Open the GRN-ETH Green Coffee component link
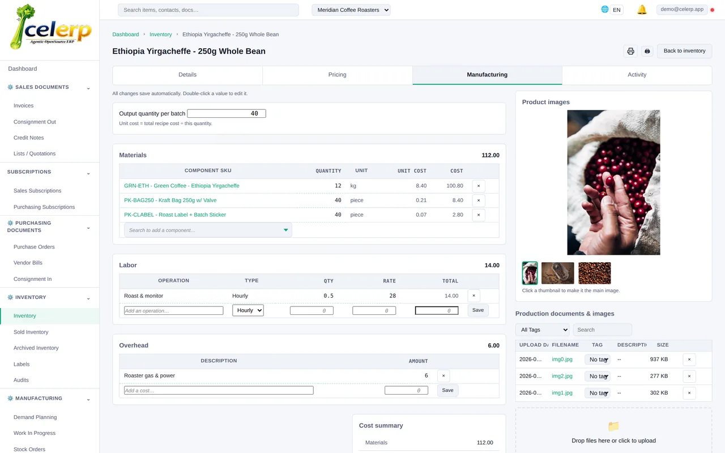The width and height of the screenshot is (725, 453). coord(182,186)
